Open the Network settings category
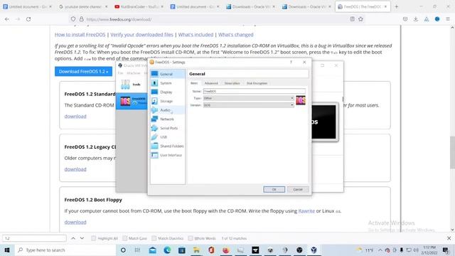This screenshot has width=455, height=256. pos(167,119)
